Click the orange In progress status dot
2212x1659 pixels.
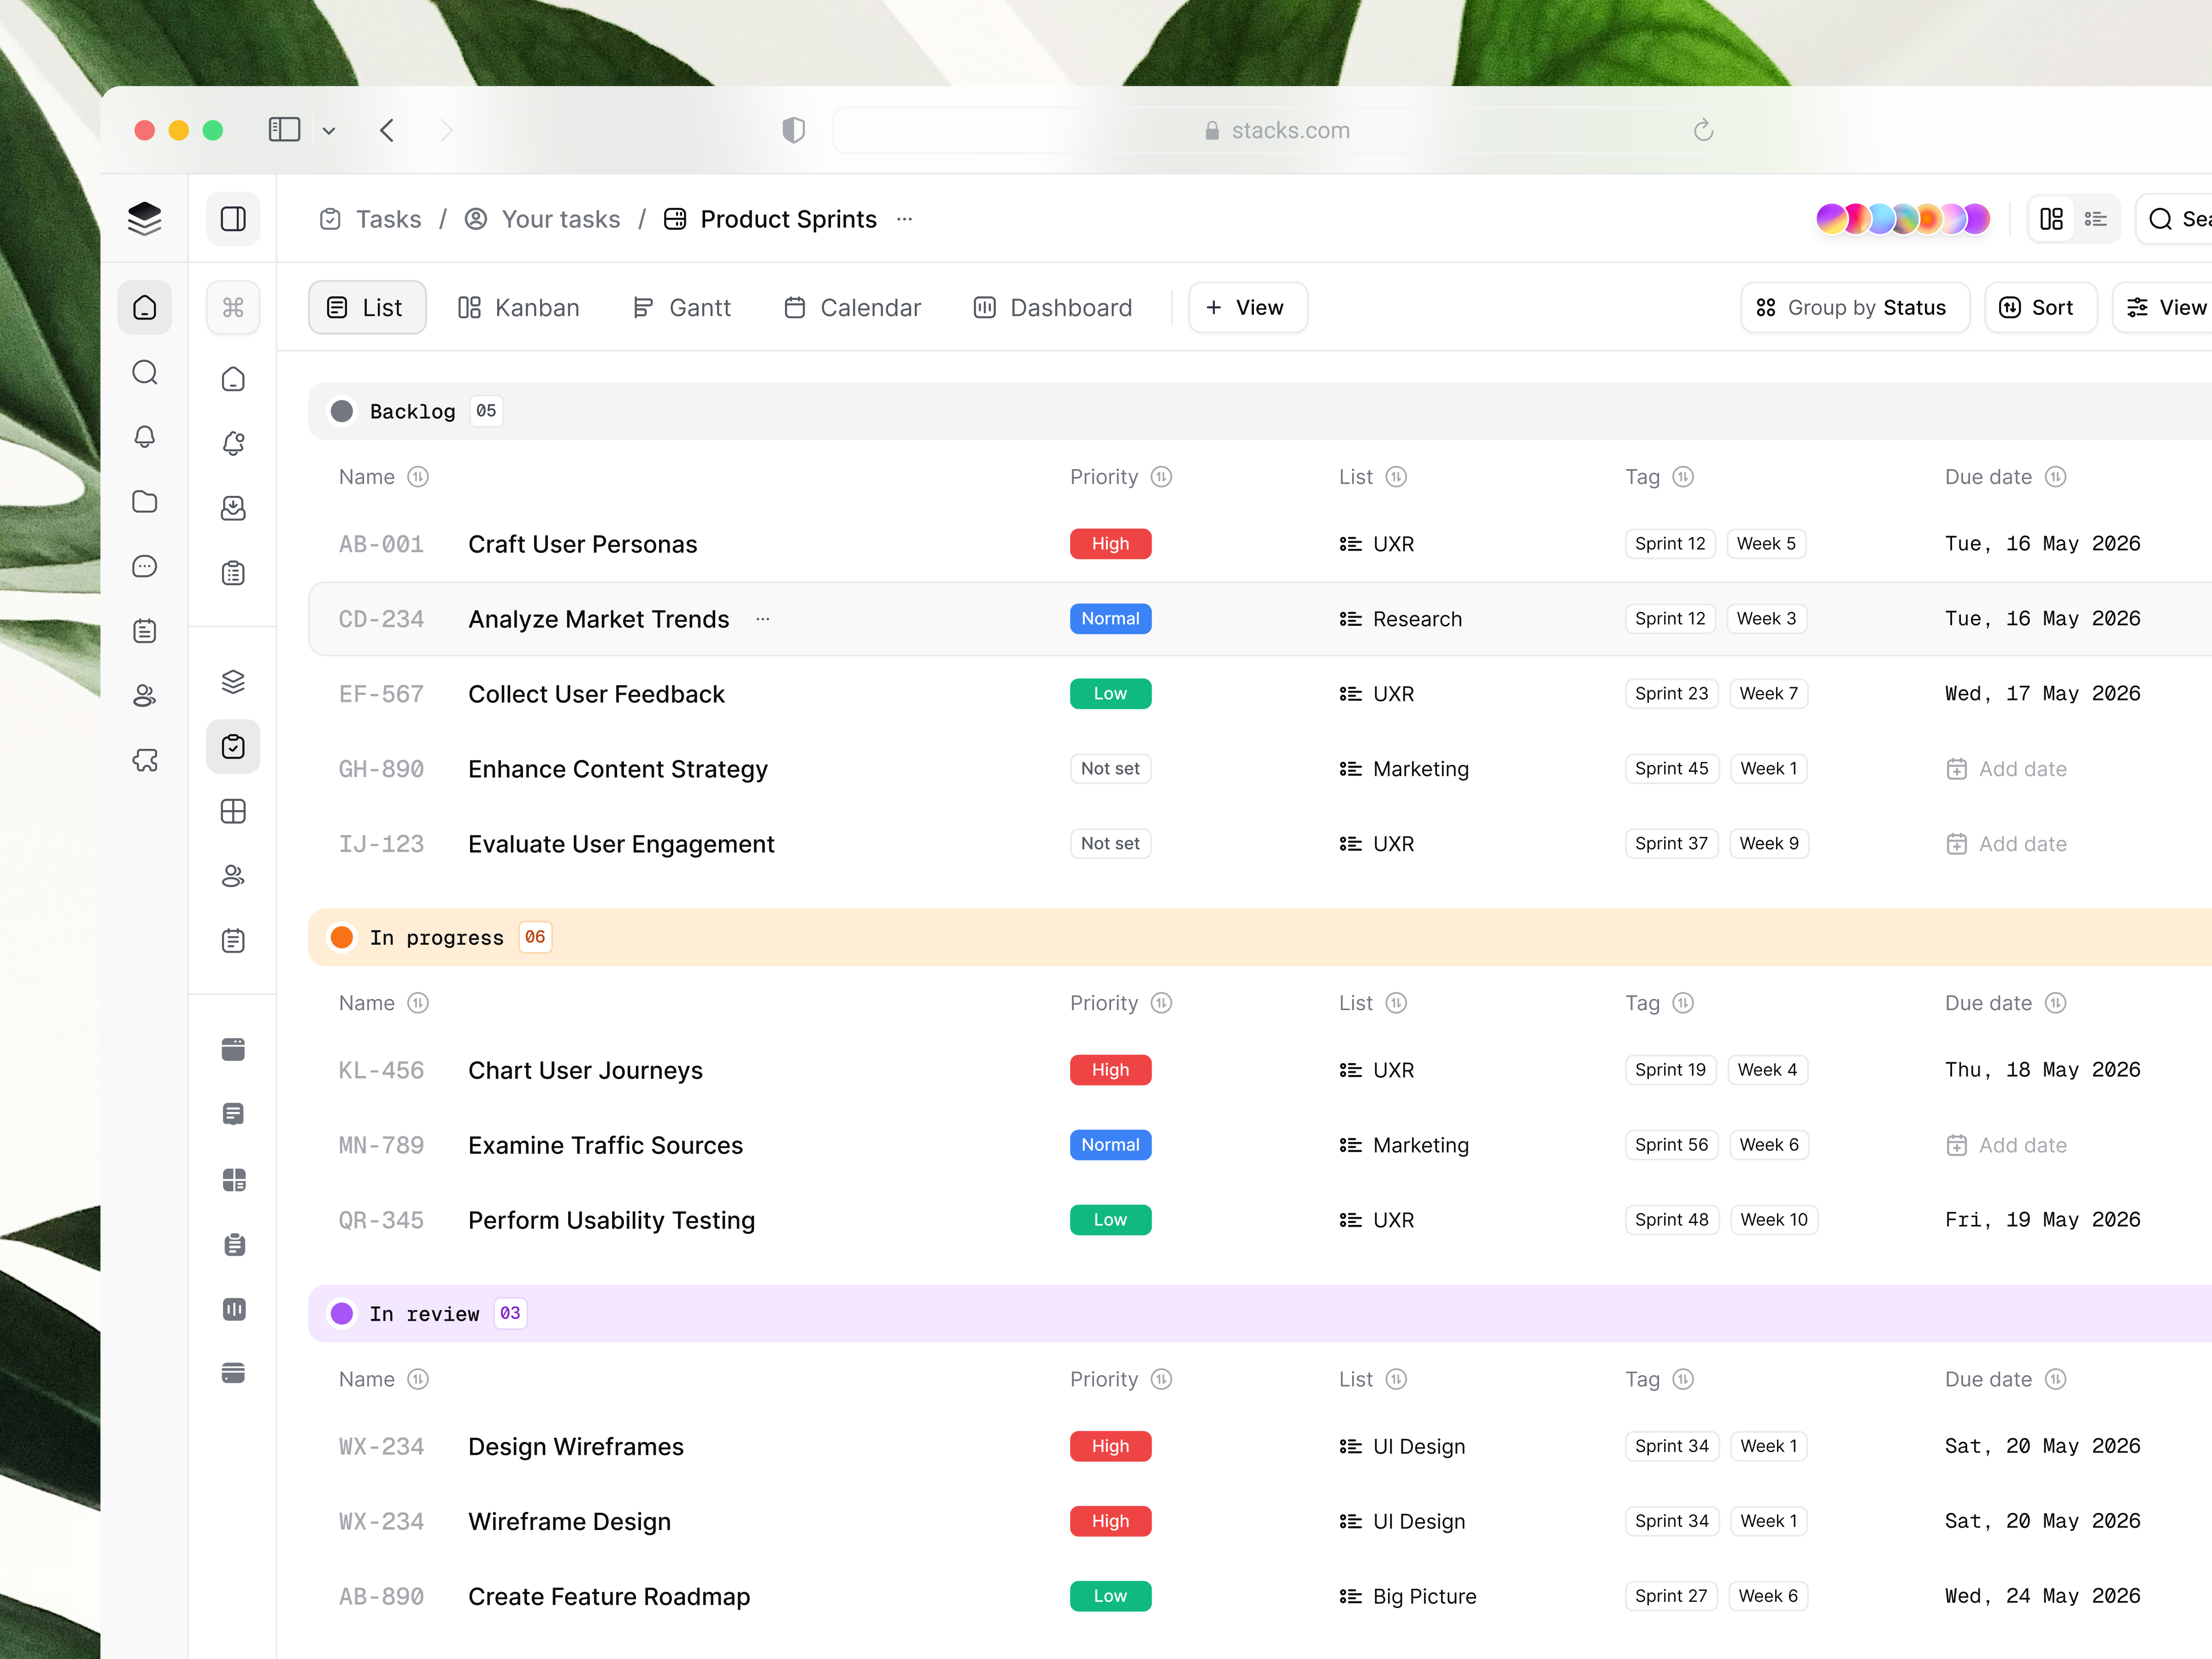[342, 937]
